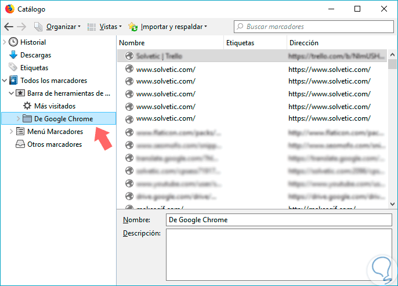Click the Buscar marcadores search field
The image size is (398, 286).
314,26
